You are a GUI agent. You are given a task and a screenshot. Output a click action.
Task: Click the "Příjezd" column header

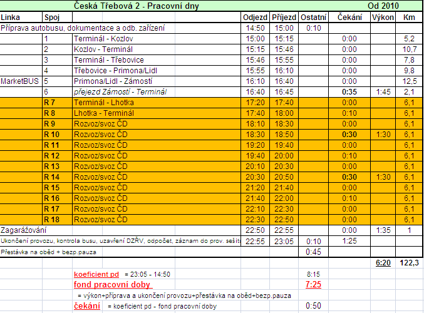(x=284, y=18)
